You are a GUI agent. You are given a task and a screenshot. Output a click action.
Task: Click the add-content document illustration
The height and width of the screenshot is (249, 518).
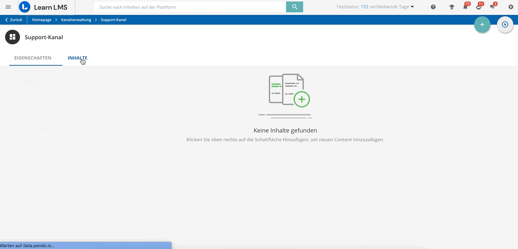tap(286, 96)
